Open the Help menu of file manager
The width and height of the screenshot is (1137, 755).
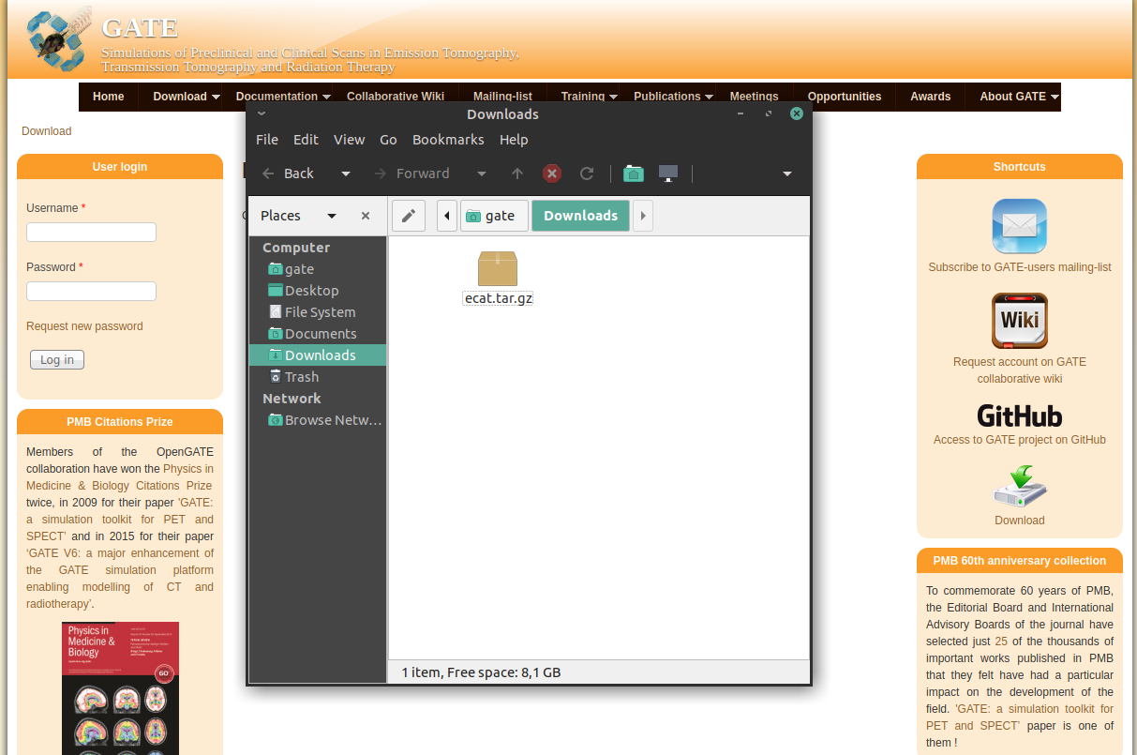(514, 140)
